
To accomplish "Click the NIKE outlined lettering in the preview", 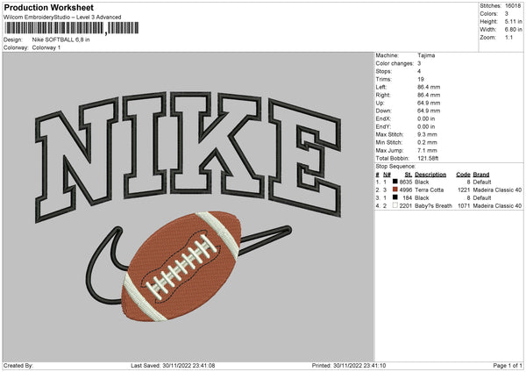I will (x=188, y=156).
